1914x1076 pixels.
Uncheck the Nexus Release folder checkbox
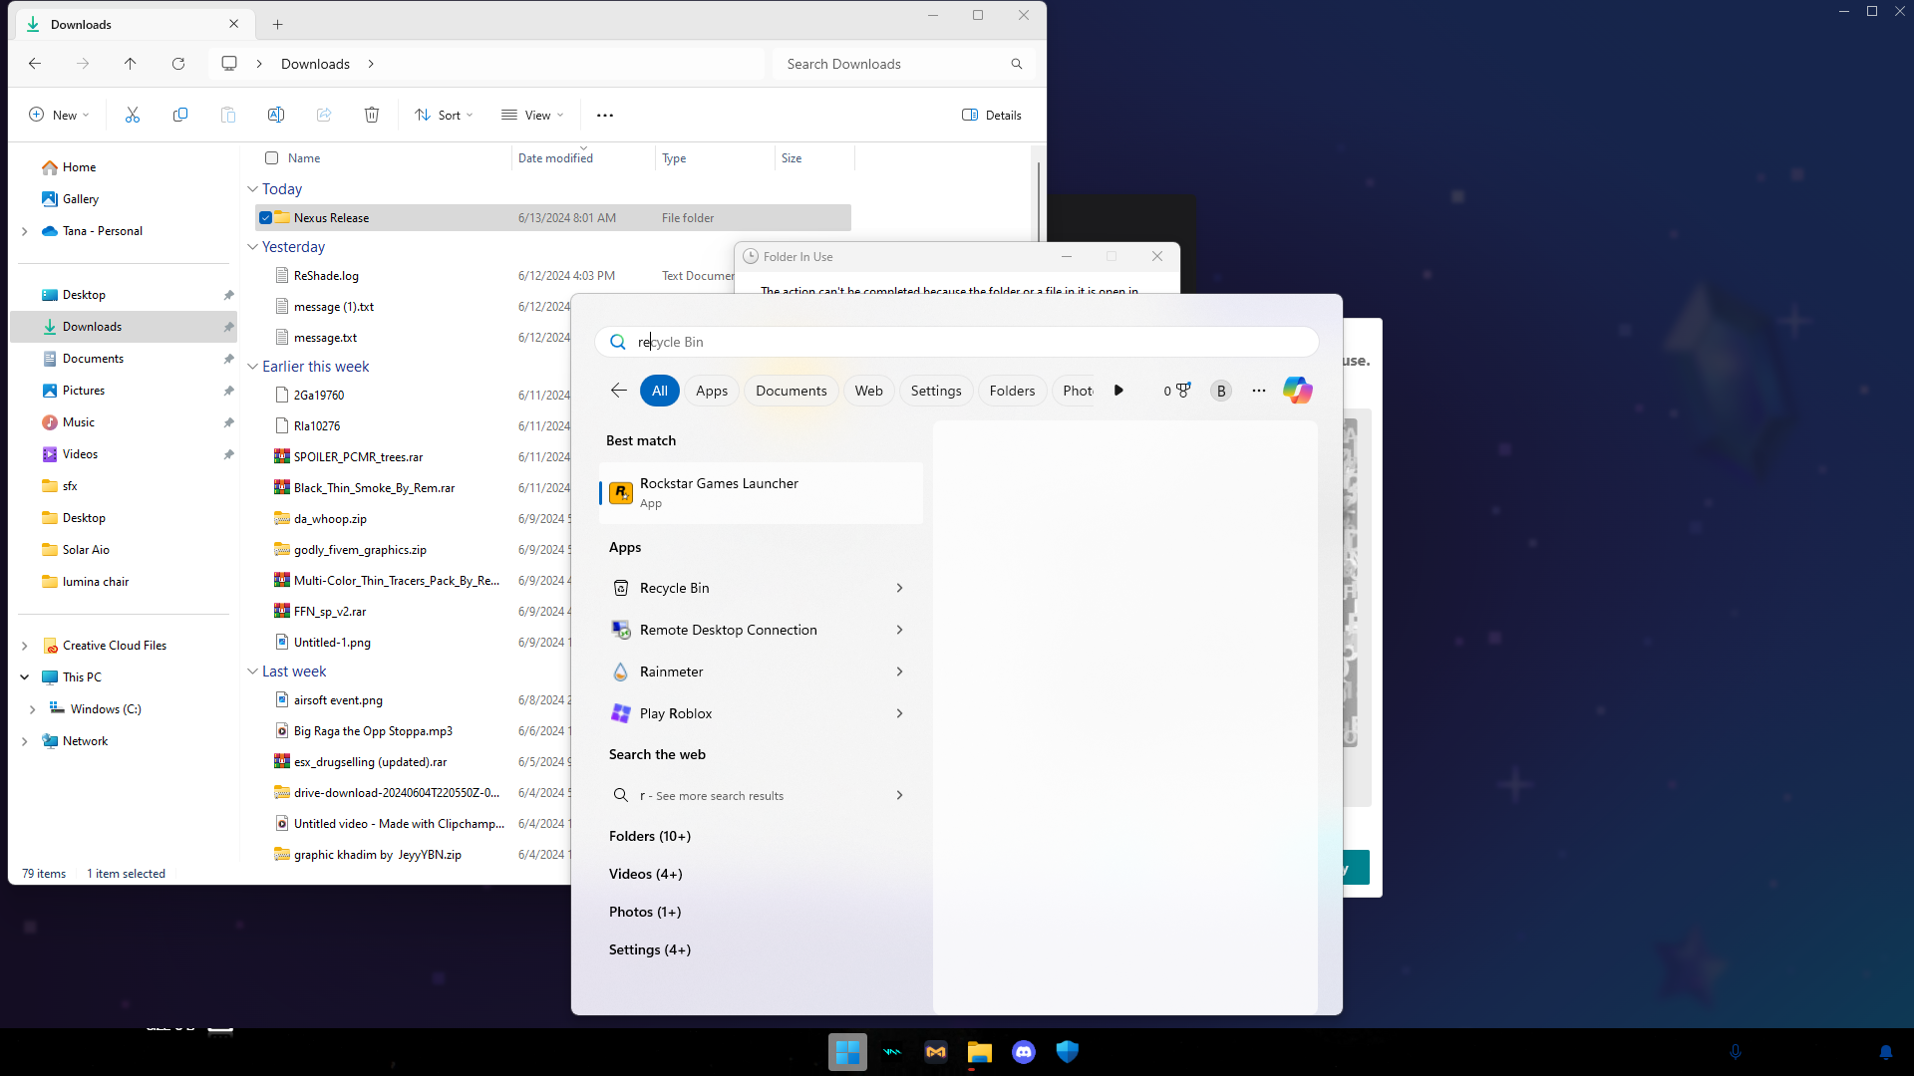[x=266, y=218]
